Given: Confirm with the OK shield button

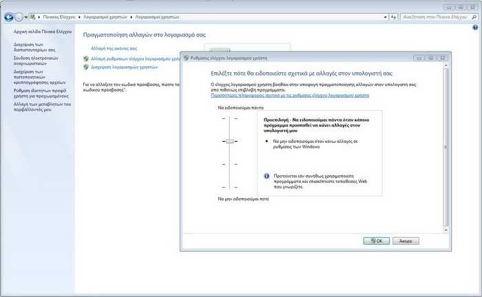Looking at the screenshot, I should [x=376, y=241].
